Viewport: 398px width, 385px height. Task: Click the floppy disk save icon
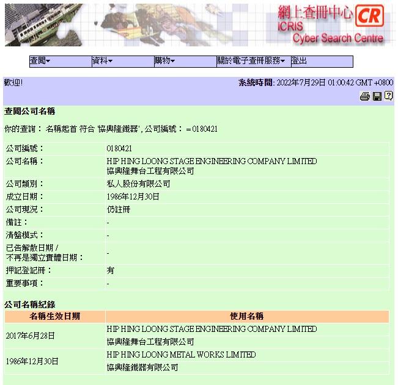point(377,96)
